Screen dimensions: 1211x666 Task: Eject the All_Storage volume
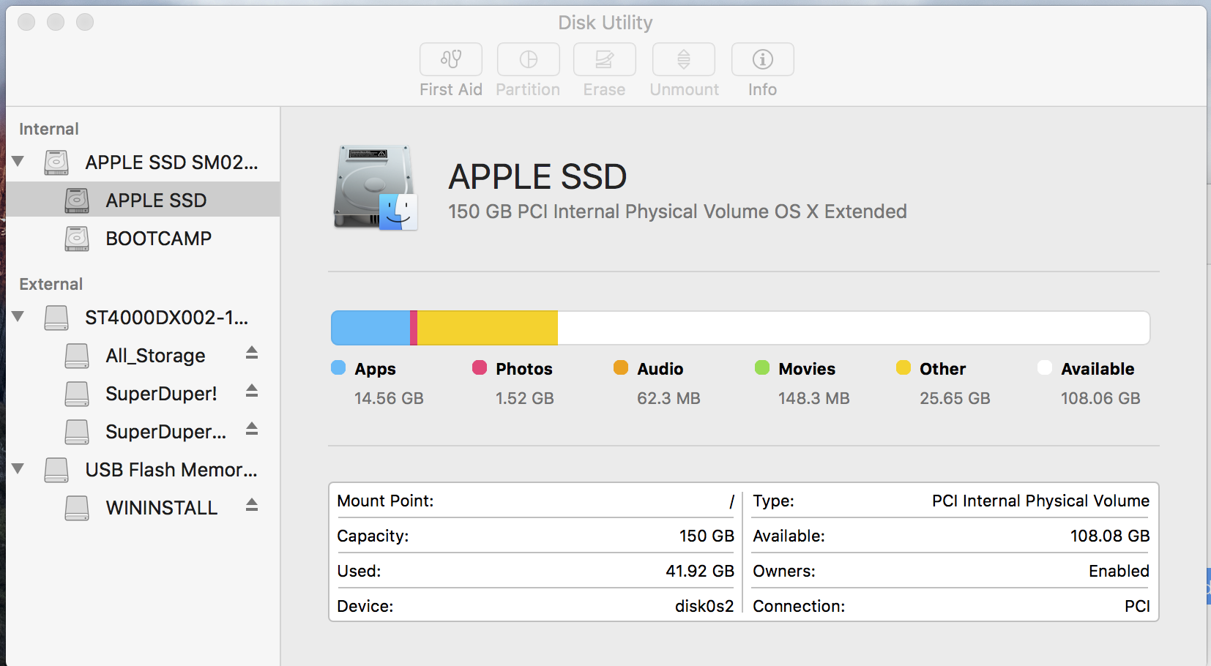[x=252, y=353]
